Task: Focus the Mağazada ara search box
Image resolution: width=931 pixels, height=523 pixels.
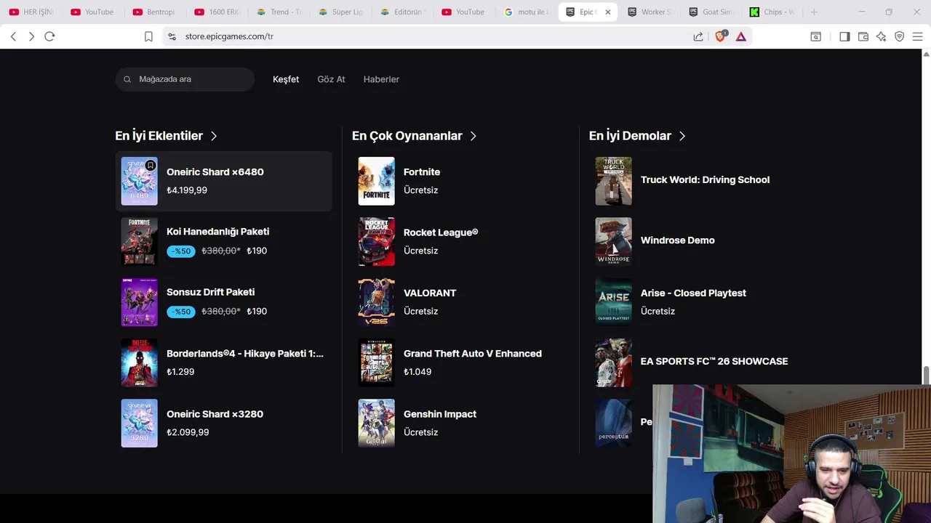Action: tap(185, 79)
